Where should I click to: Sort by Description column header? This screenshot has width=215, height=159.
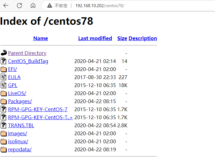pyautogui.click(x=143, y=38)
